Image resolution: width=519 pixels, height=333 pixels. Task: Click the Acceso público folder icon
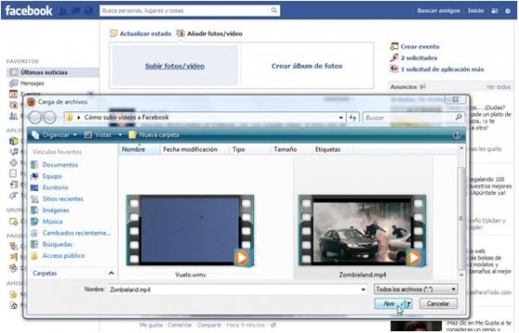(x=34, y=255)
